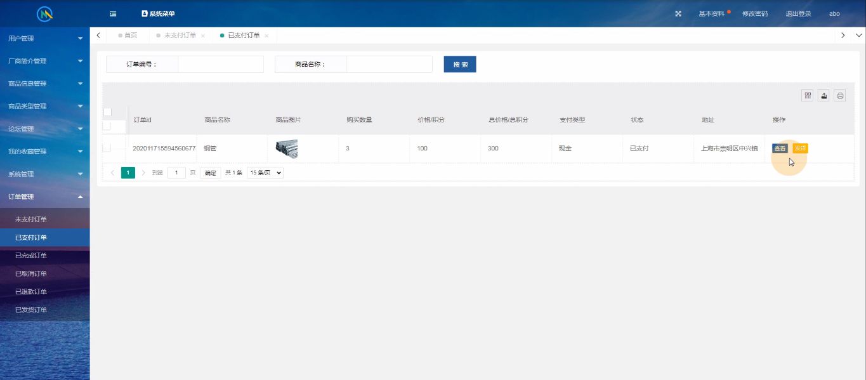Open 基本资料 in the header
The image size is (866, 380).
(711, 13)
